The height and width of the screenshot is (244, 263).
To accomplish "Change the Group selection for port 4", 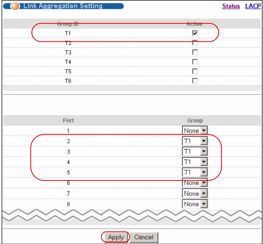I will click(x=195, y=162).
